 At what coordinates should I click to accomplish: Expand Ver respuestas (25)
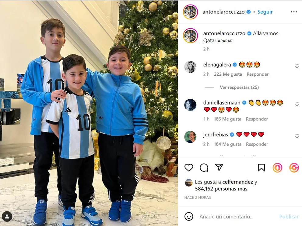(x=239, y=87)
